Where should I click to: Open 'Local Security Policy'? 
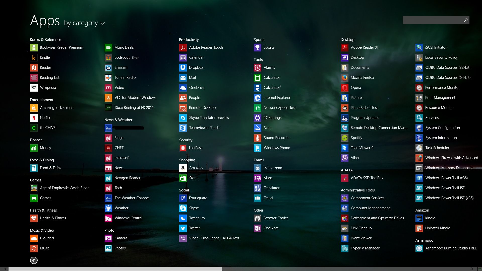coord(437,58)
